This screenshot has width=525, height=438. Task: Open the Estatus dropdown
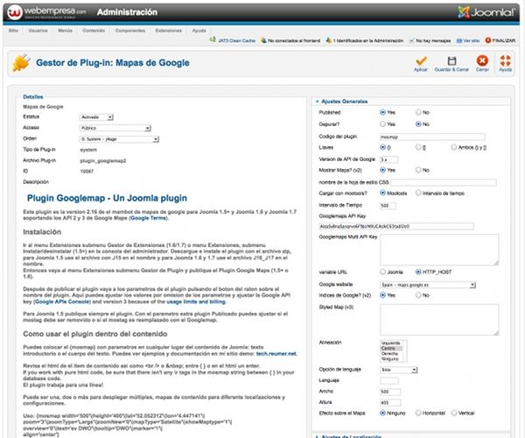(96, 117)
